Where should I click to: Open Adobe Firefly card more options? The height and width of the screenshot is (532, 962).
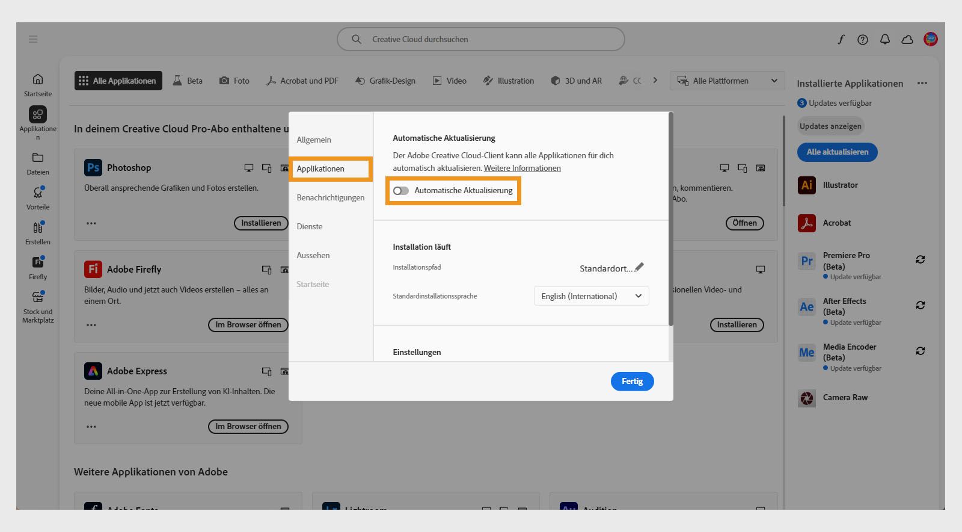[x=91, y=325]
